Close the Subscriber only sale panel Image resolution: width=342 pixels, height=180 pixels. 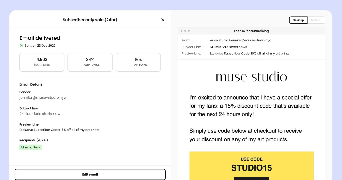pos(163,20)
